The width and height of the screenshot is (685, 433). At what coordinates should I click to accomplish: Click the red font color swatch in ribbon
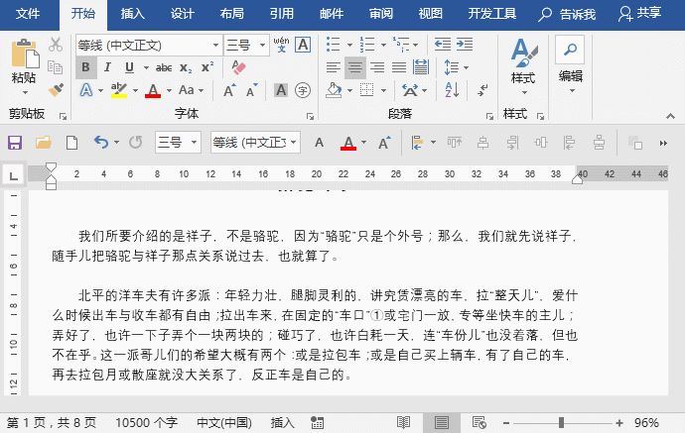[x=153, y=91]
